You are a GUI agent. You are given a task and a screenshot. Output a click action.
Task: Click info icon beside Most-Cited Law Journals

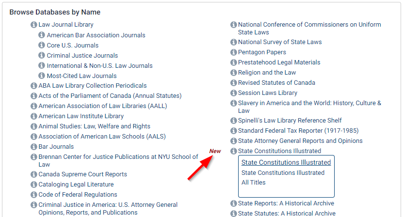pyautogui.click(x=42, y=76)
